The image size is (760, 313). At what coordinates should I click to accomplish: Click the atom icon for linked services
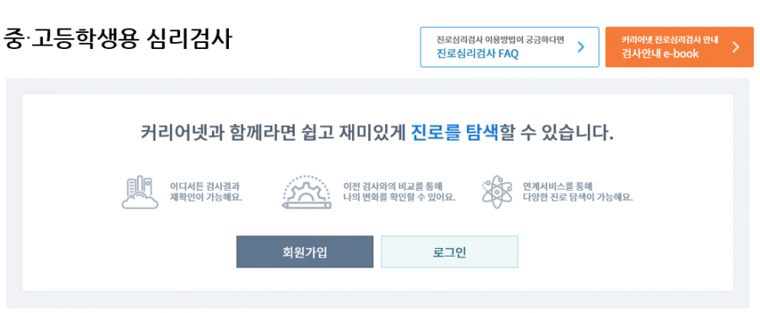point(497,192)
